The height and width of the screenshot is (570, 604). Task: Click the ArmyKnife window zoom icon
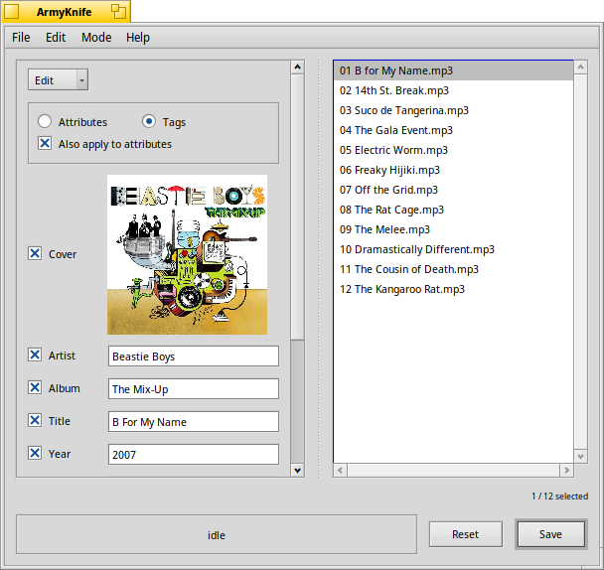point(118,11)
